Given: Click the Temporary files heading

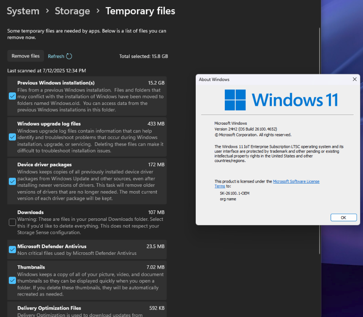Looking at the screenshot, I should [140, 11].
